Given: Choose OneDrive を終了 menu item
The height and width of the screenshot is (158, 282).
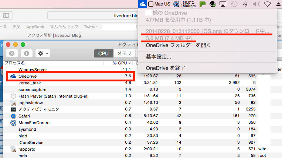Looking at the screenshot, I should (x=166, y=68).
